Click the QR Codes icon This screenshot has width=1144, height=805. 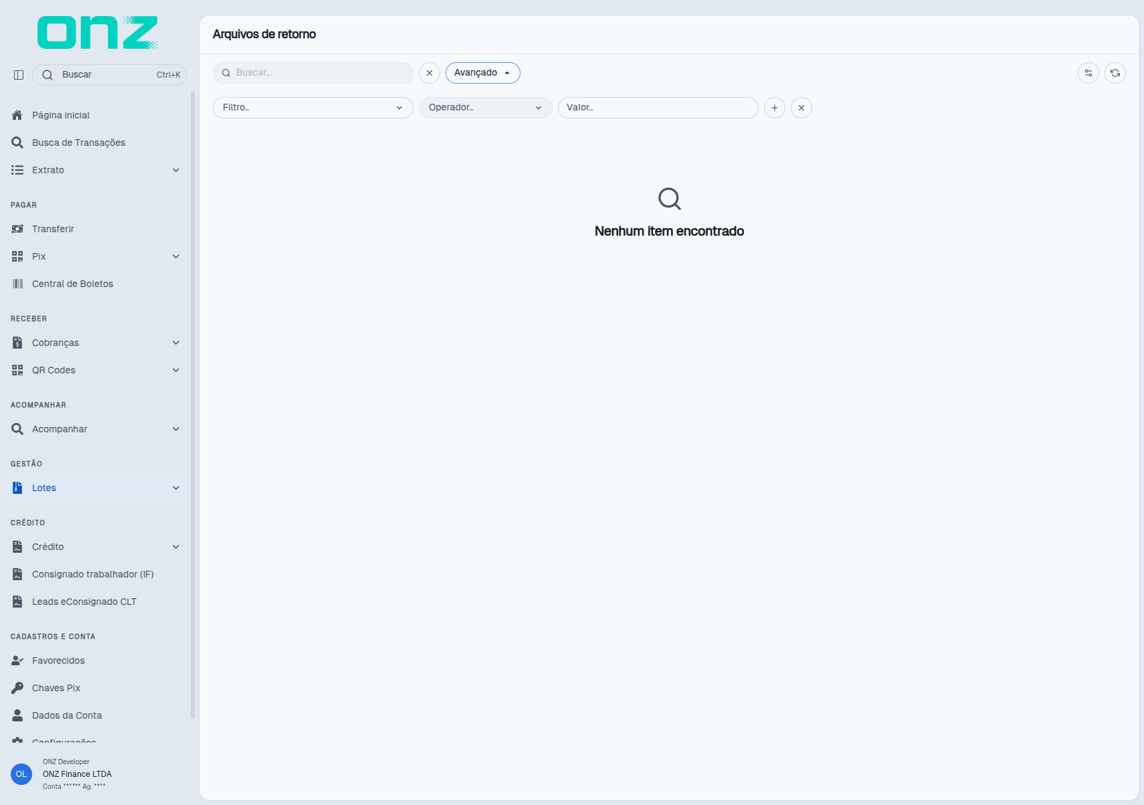pos(17,370)
